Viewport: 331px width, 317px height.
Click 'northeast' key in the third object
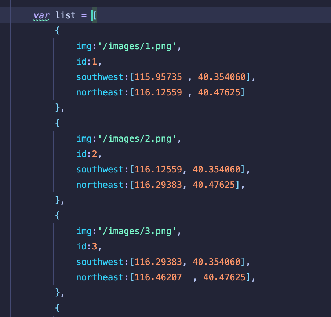tap(100, 277)
